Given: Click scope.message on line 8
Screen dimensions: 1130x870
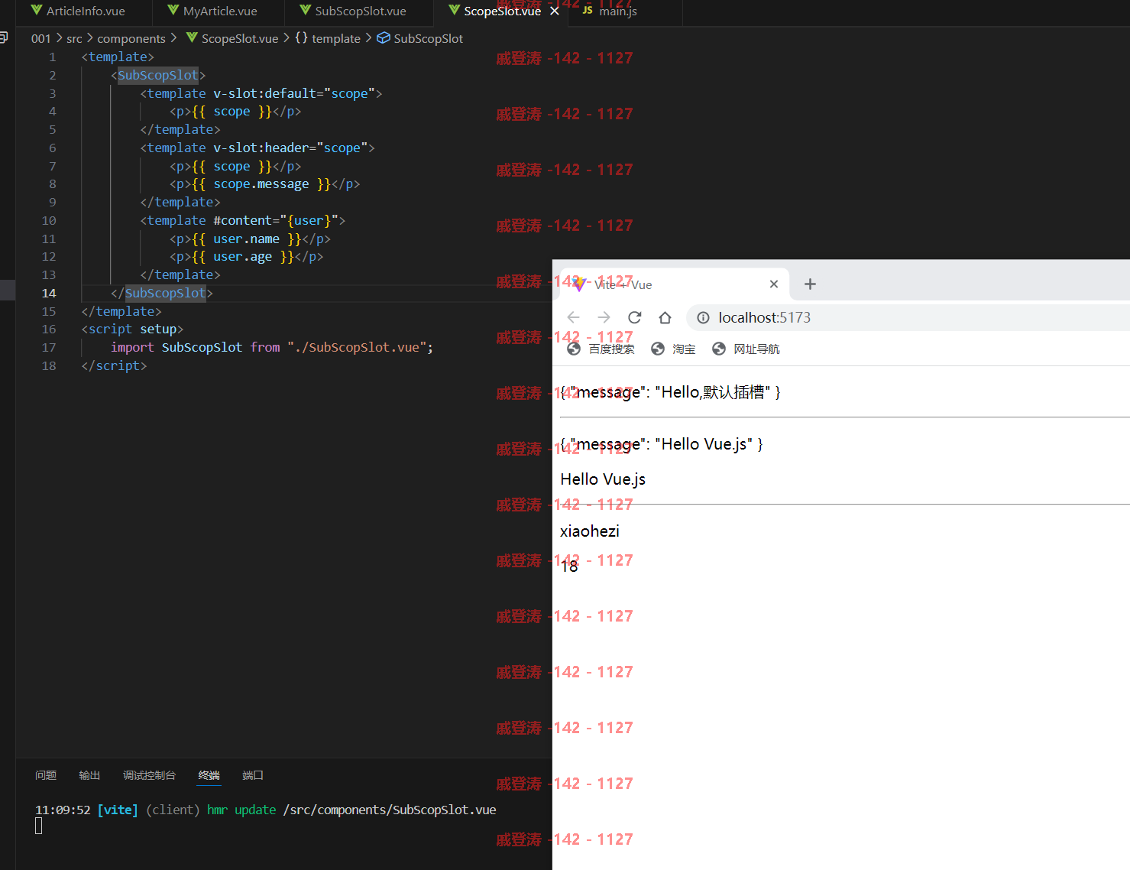Looking at the screenshot, I should [x=261, y=183].
